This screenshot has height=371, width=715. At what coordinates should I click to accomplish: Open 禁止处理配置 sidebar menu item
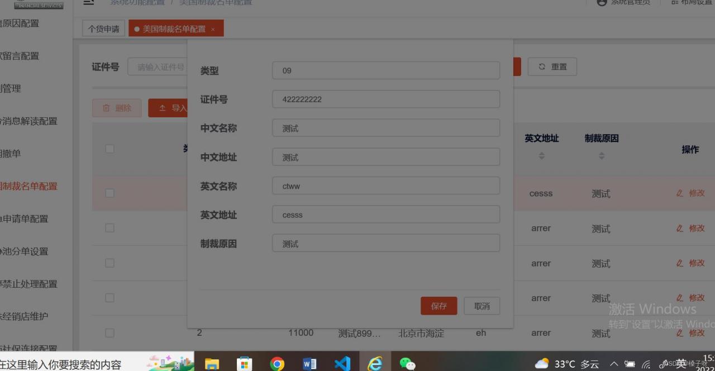(28, 284)
